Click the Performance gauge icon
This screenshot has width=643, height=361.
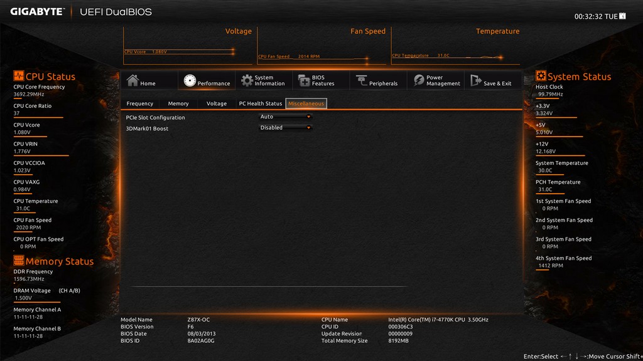pos(190,81)
